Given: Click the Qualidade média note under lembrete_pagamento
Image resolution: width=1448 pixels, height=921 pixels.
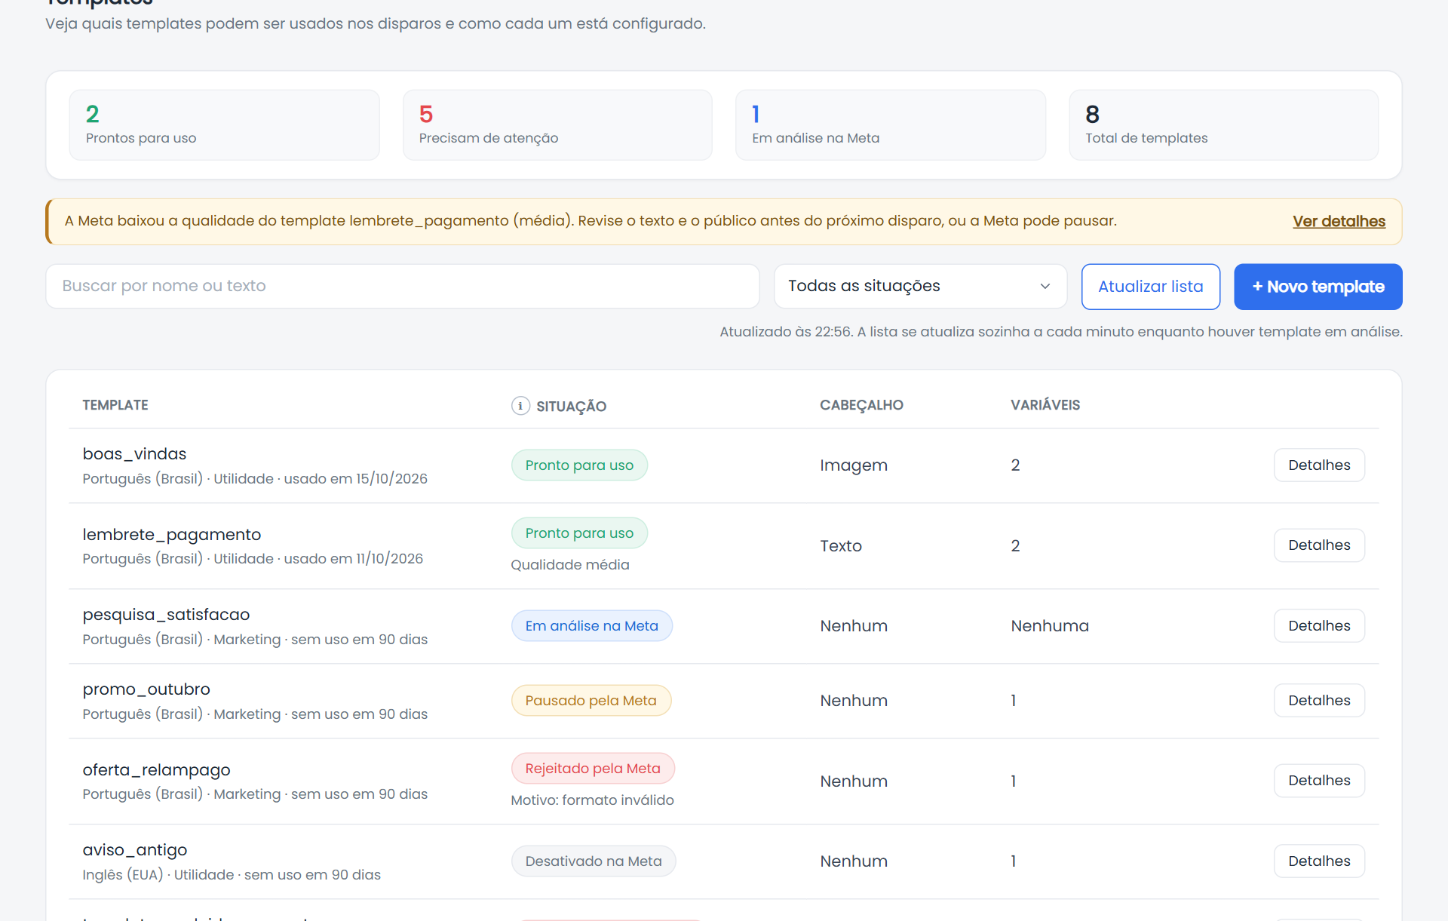Looking at the screenshot, I should (569, 565).
